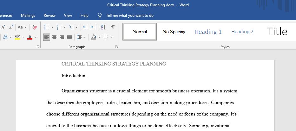Image resolution: width=296 pixels, height=131 pixels.
Task: Click the Grow Font icon
Action: [x=3, y=27]
